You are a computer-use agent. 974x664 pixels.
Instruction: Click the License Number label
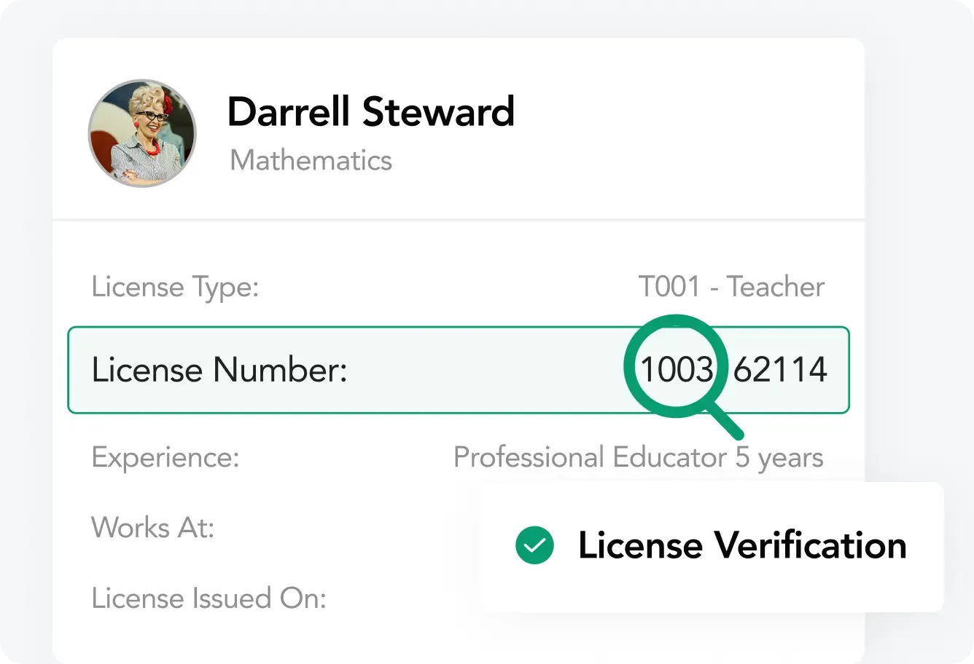(x=219, y=370)
